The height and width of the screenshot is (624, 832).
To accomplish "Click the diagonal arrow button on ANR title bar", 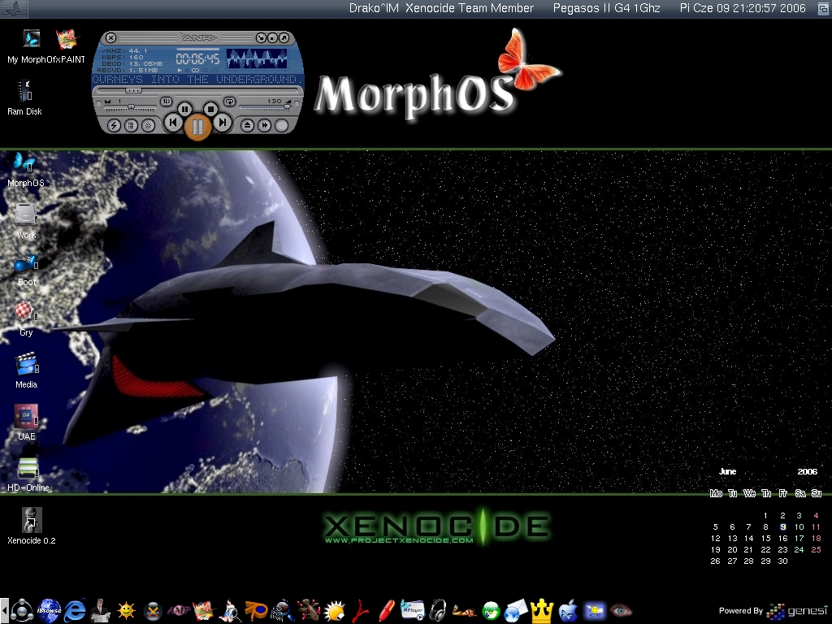I will tap(284, 37).
